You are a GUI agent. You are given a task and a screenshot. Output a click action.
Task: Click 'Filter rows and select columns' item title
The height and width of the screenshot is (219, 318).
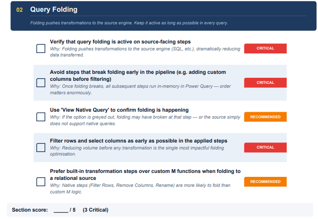(139, 141)
